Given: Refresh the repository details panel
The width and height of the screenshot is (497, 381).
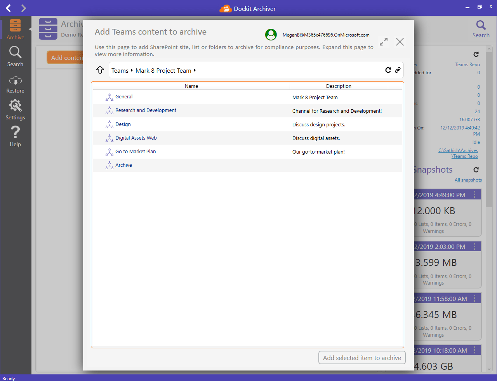Looking at the screenshot, I should pos(476,54).
